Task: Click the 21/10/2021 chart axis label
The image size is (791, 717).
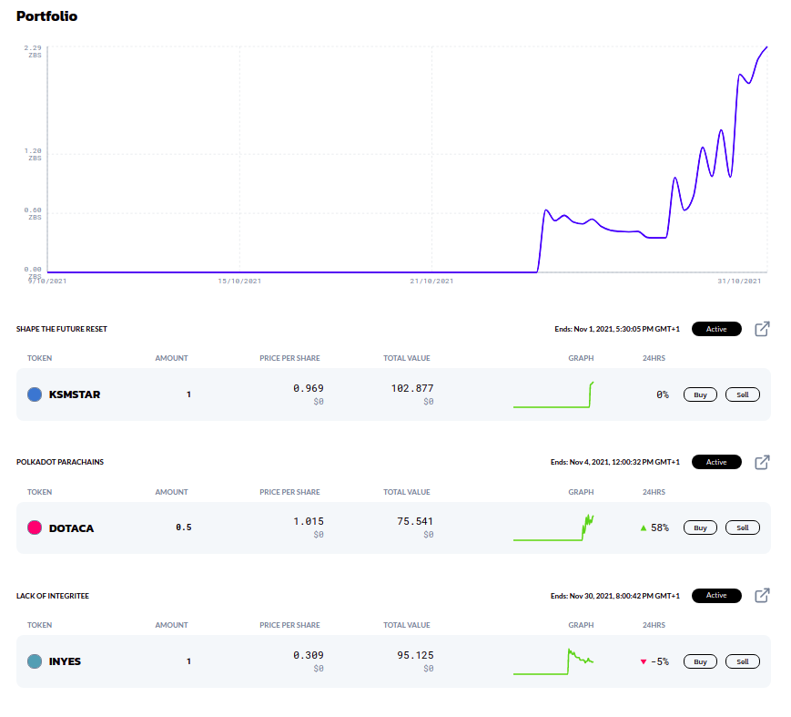Action: point(431,282)
